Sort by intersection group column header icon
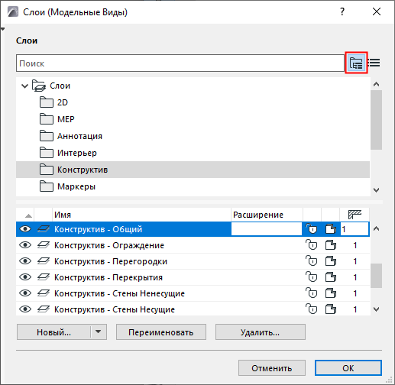 coord(355,215)
